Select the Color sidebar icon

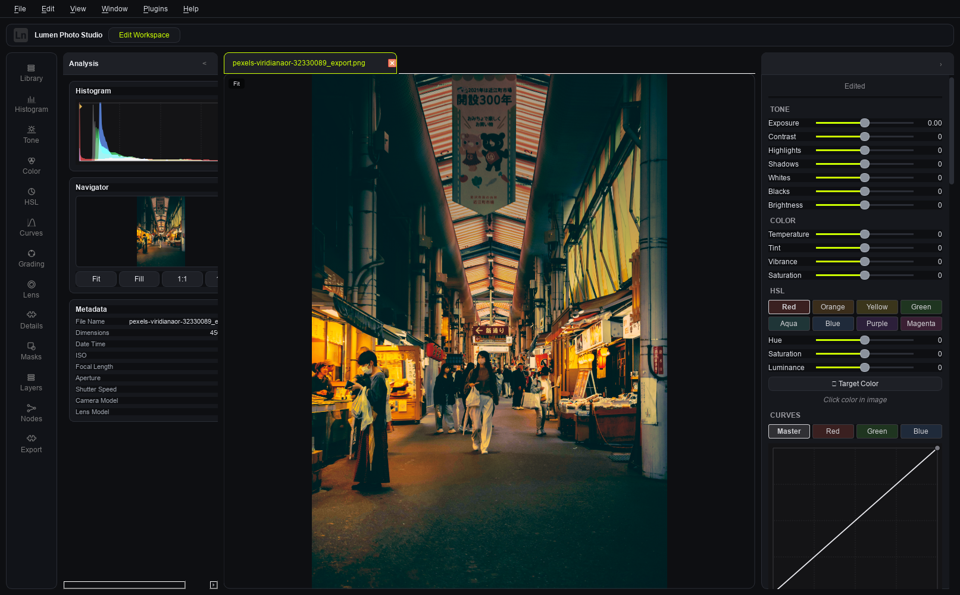[32, 165]
